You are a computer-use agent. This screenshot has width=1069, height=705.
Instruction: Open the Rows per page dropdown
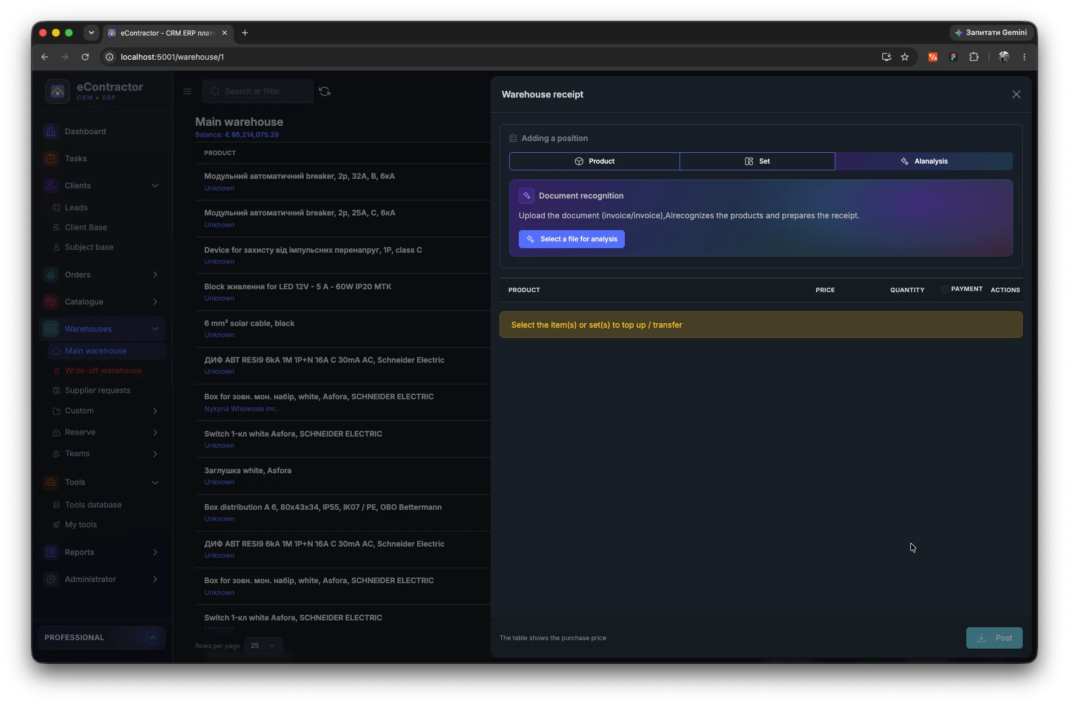coord(263,646)
